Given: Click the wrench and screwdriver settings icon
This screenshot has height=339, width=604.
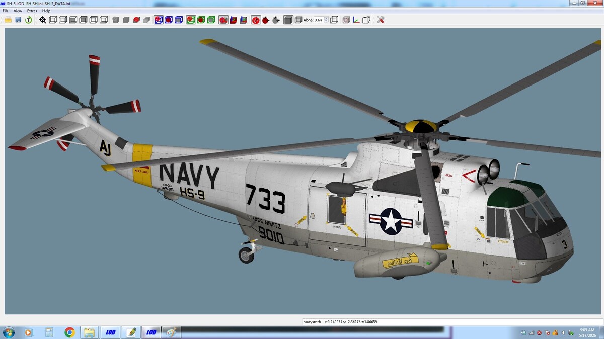Looking at the screenshot, I should pyautogui.click(x=381, y=20).
